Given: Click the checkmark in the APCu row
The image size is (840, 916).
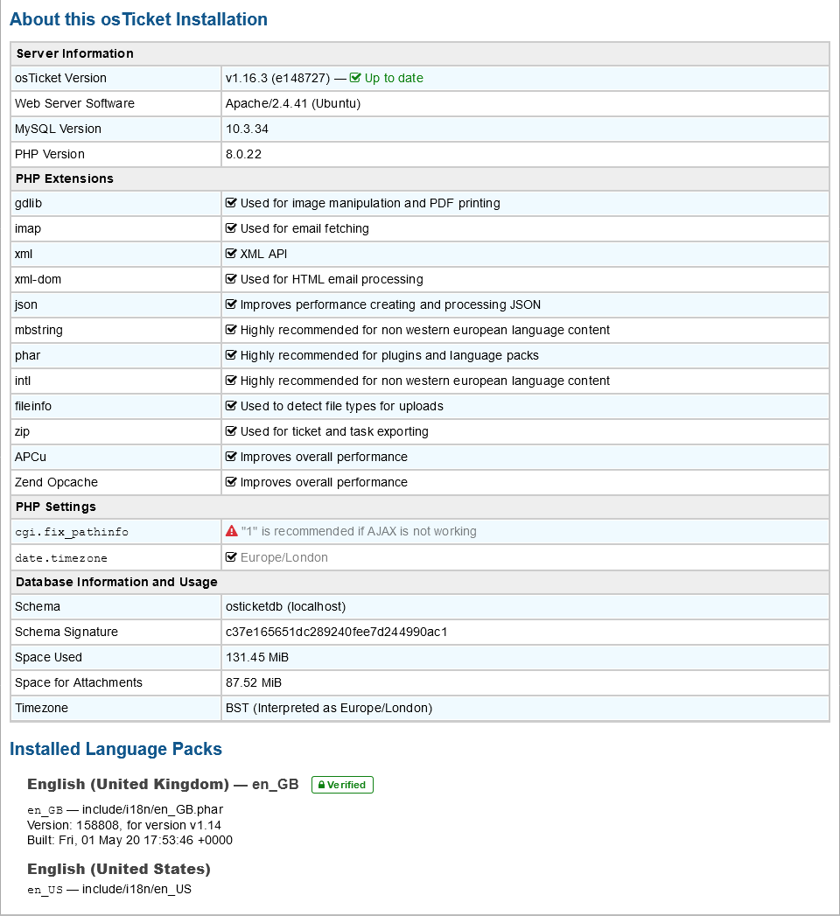Looking at the screenshot, I should coord(232,457).
